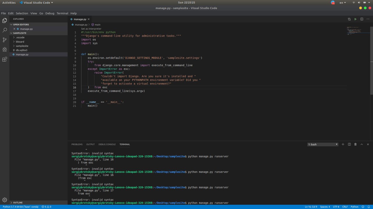This screenshot has height=209, width=373.
Task: Open the Debug view in activity bar
Action: tap(5, 49)
